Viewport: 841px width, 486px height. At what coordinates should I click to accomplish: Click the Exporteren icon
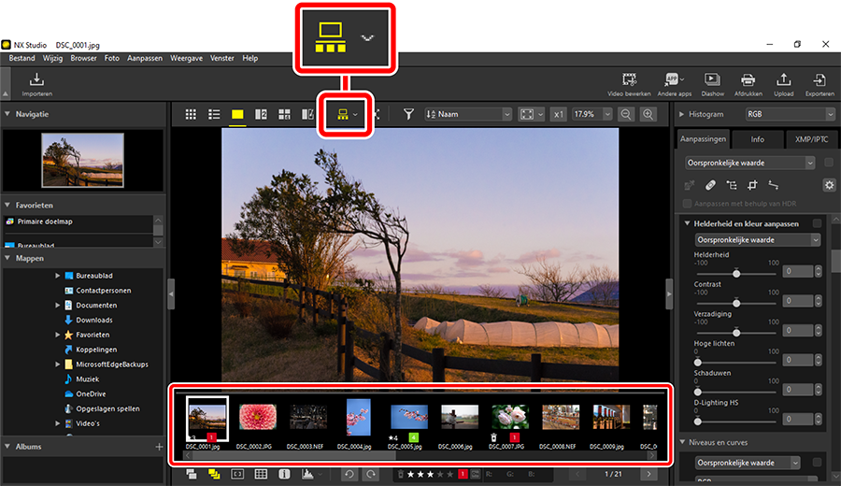(819, 80)
